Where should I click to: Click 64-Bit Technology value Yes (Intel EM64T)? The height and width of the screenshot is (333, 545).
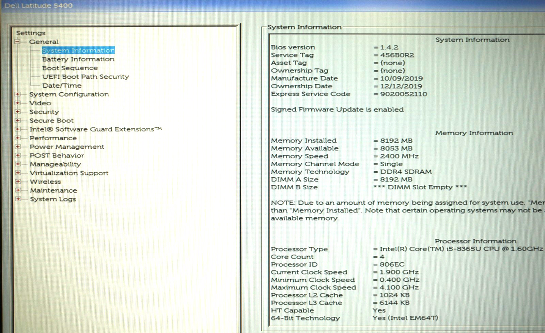pos(405,318)
